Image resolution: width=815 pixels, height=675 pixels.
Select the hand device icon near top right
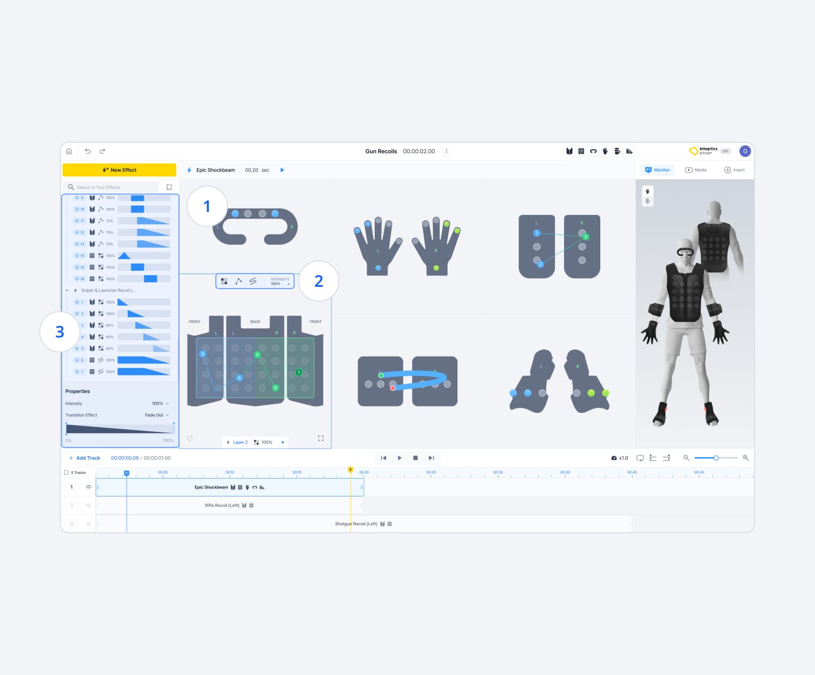click(x=605, y=151)
